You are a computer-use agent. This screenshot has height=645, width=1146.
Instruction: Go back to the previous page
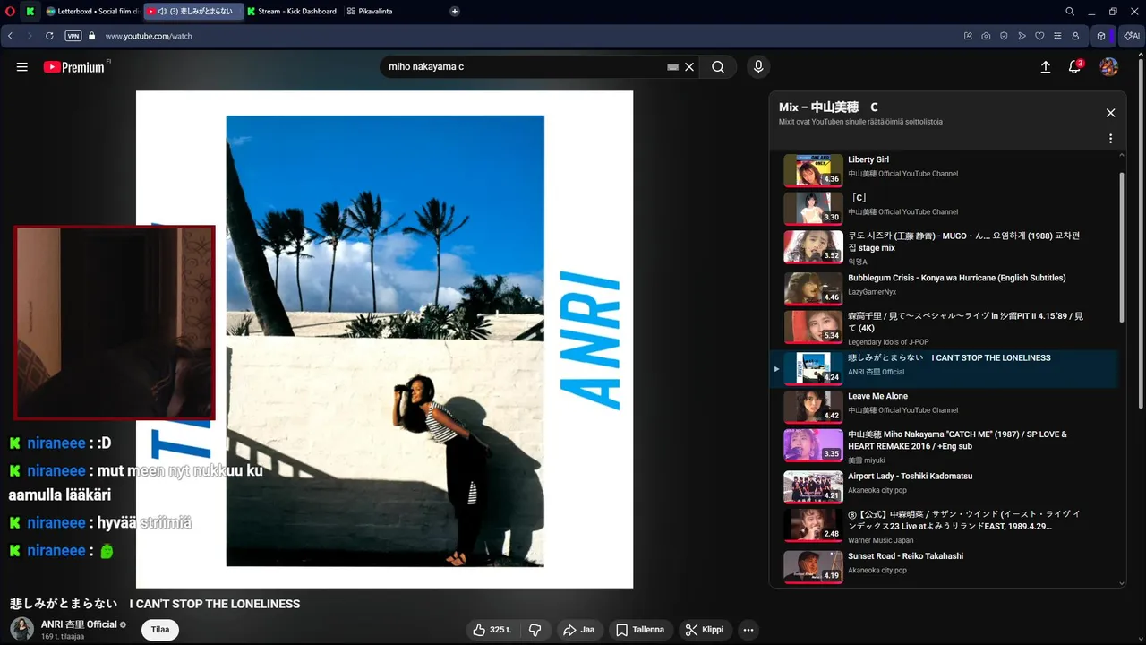coord(11,36)
